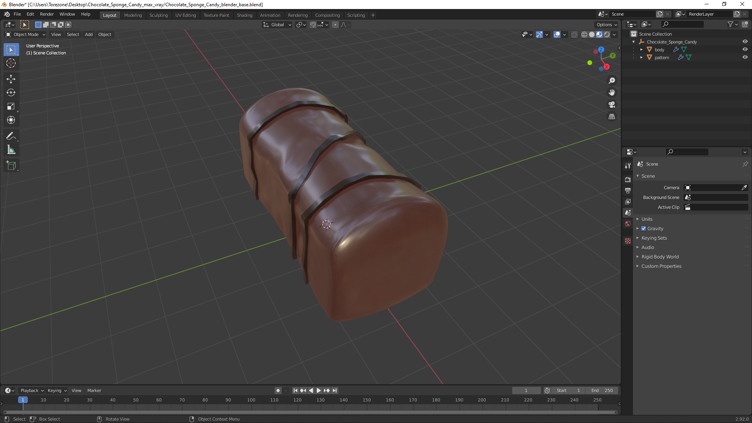752x423 pixels.
Task: Toggle auto keying record button
Action: (x=278, y=390)
